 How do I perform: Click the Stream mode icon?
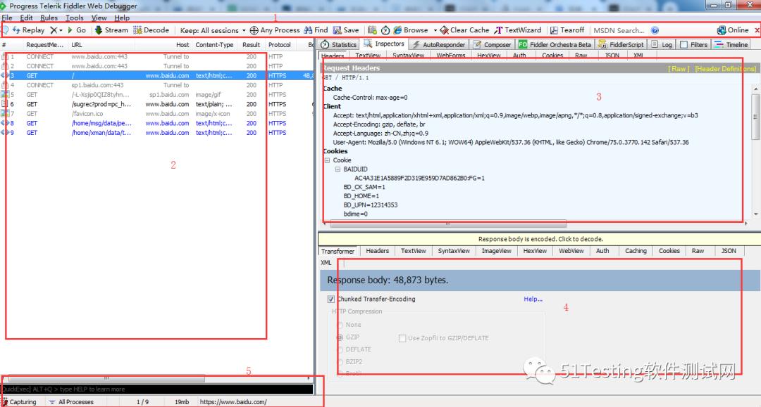[x=99, y=30]
